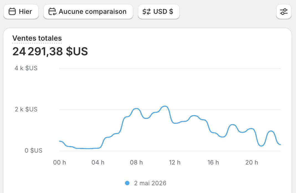Click the 08 h peak on the sales line
296x193 pixels.
click(136, 109)
